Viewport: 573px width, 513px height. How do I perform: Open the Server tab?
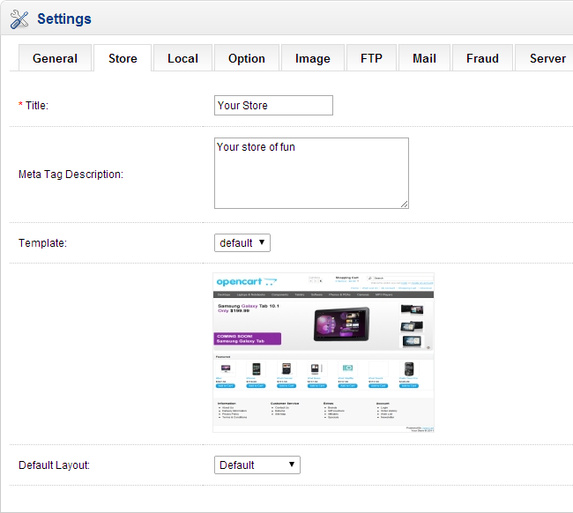[547, 58]
